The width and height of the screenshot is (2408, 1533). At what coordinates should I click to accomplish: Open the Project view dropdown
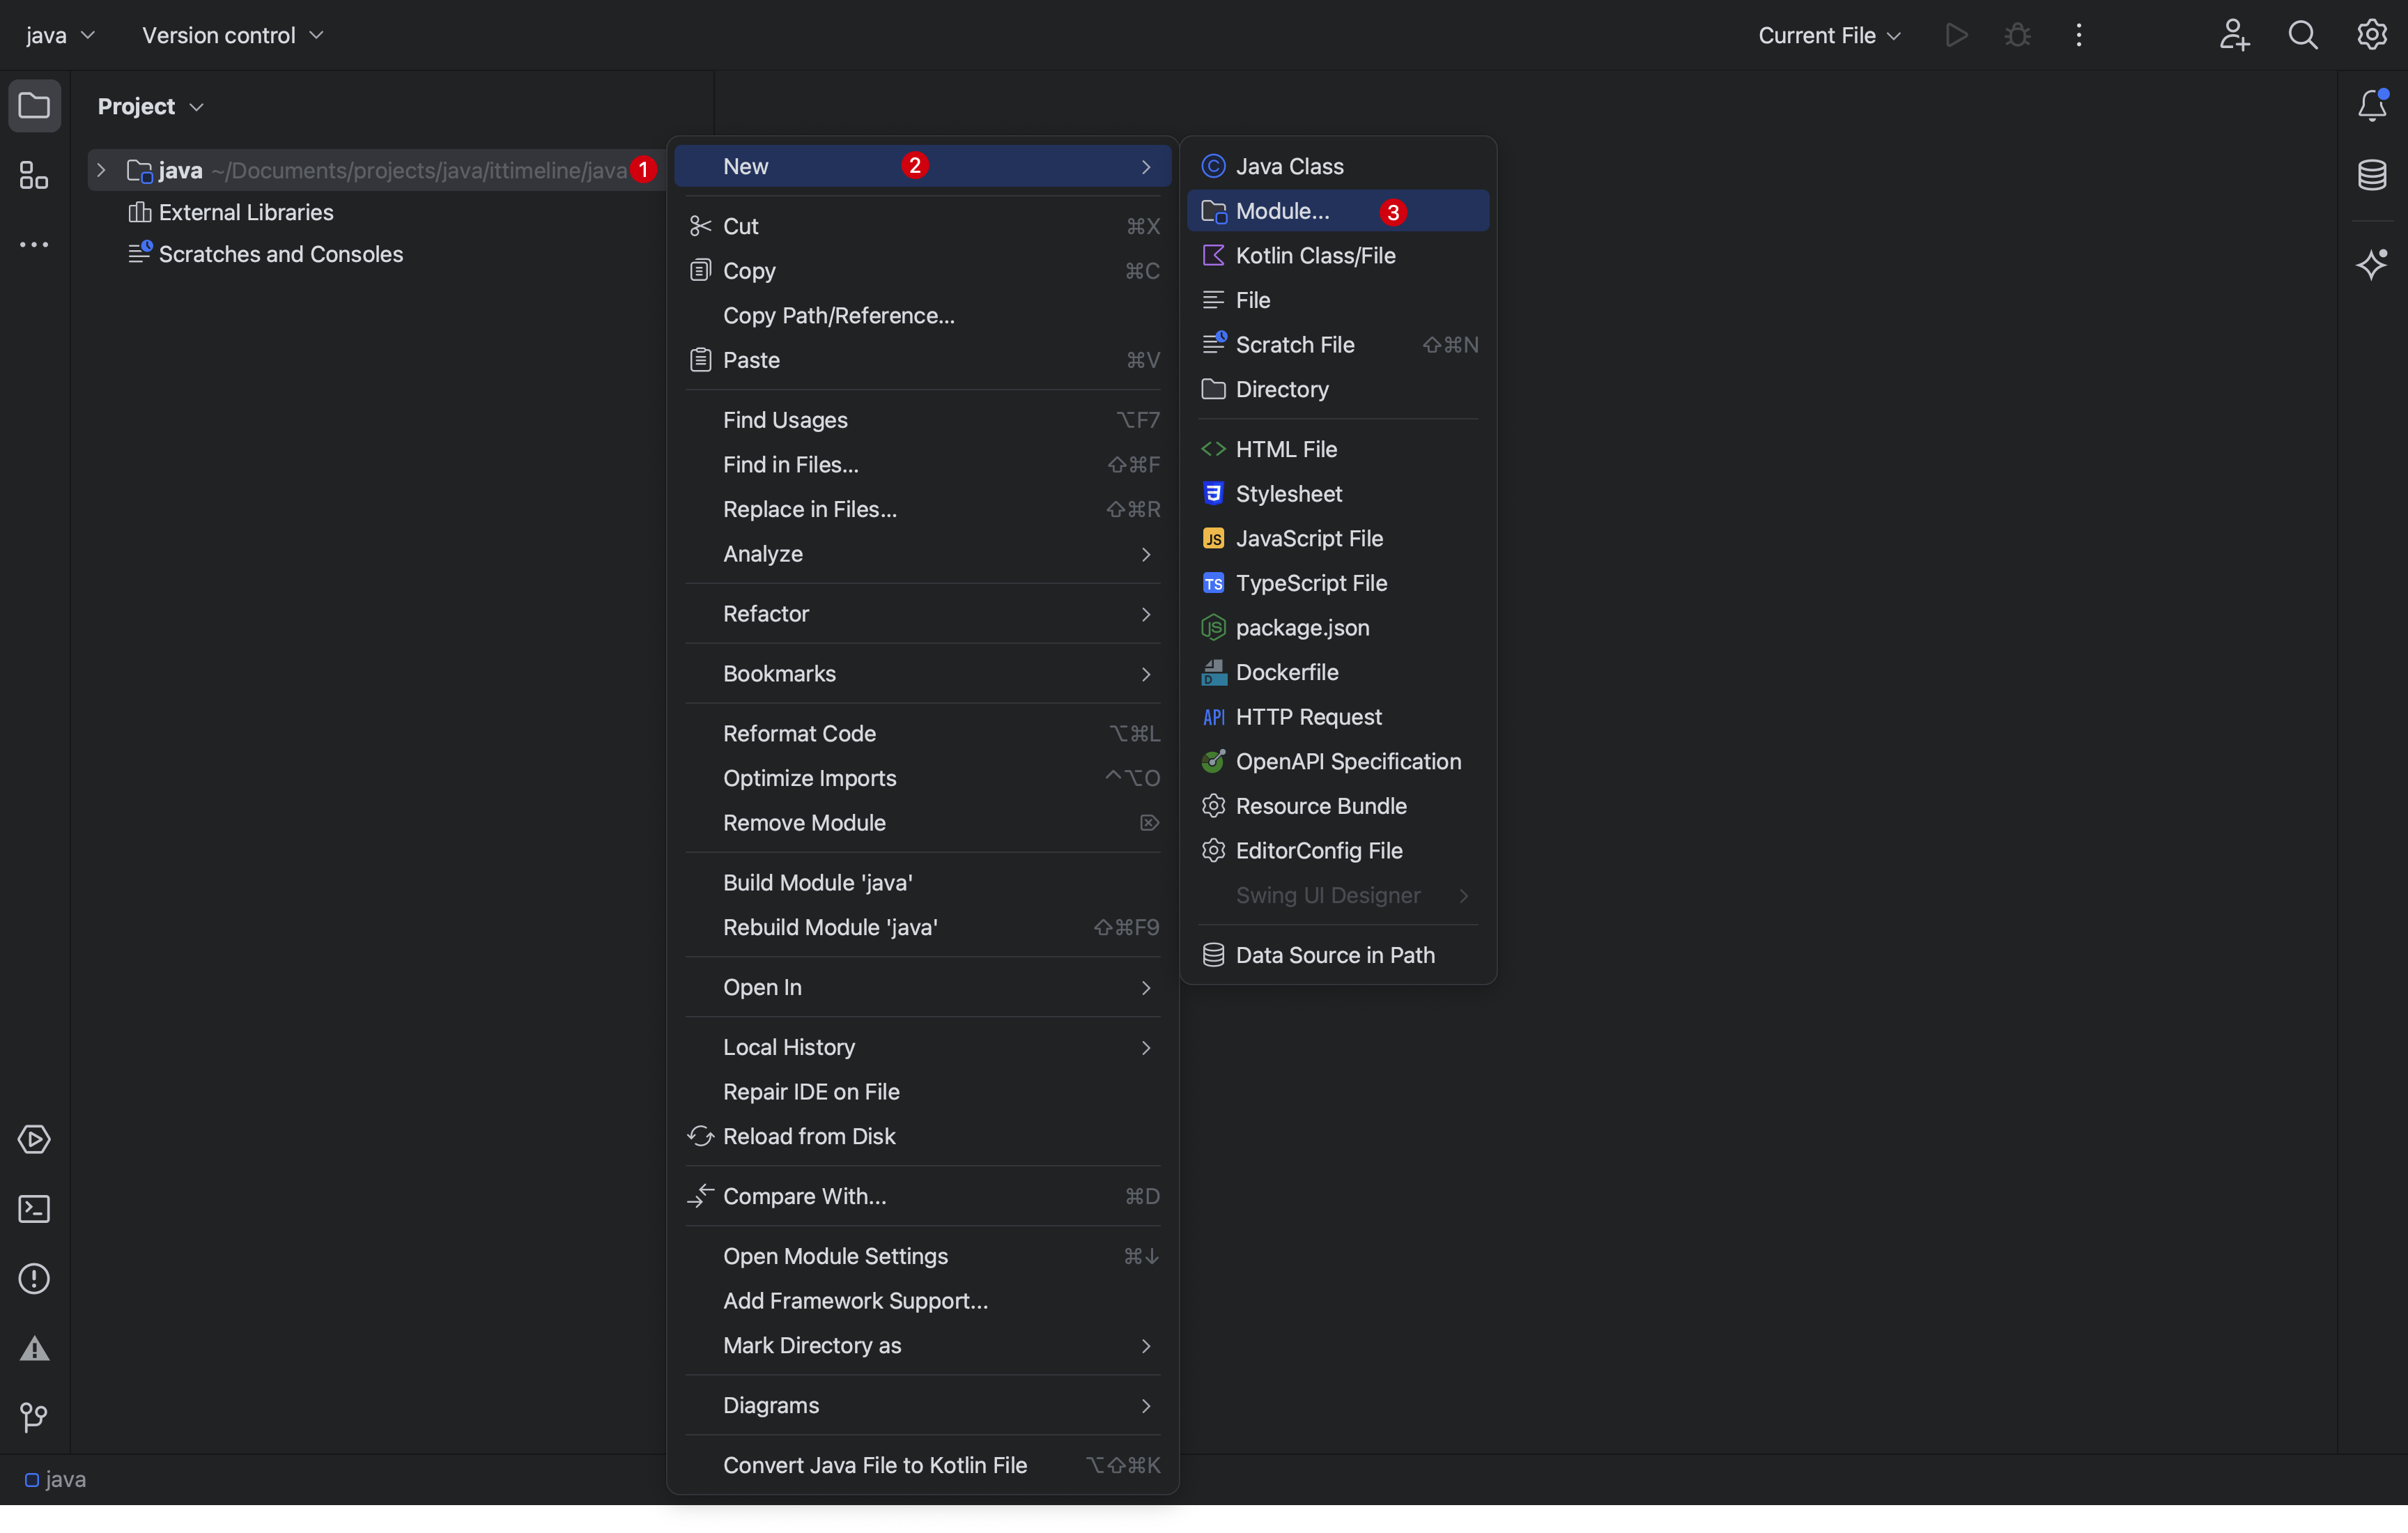click(x=150, y=106)
